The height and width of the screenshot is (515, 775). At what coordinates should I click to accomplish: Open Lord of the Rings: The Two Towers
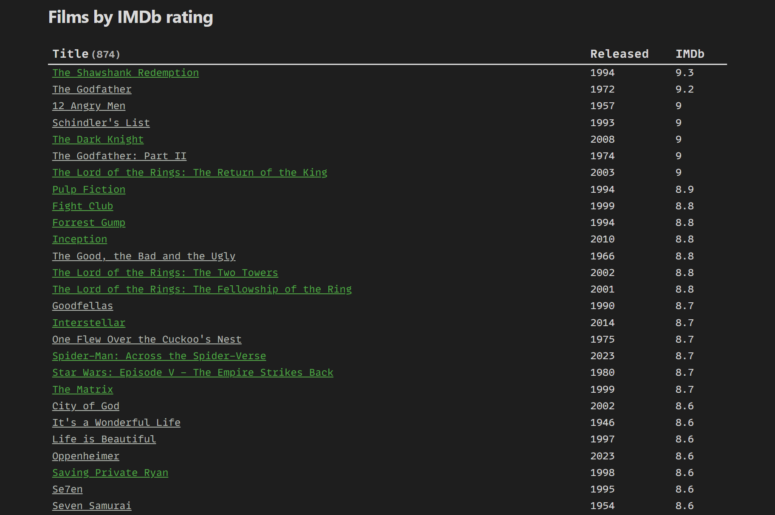click(x=165, y=273)
